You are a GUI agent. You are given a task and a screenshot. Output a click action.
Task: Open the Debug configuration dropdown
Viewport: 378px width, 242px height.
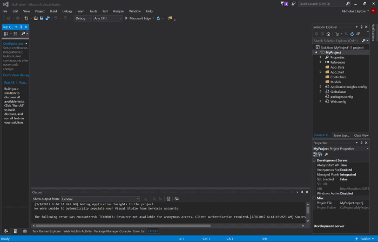[83, 18]
